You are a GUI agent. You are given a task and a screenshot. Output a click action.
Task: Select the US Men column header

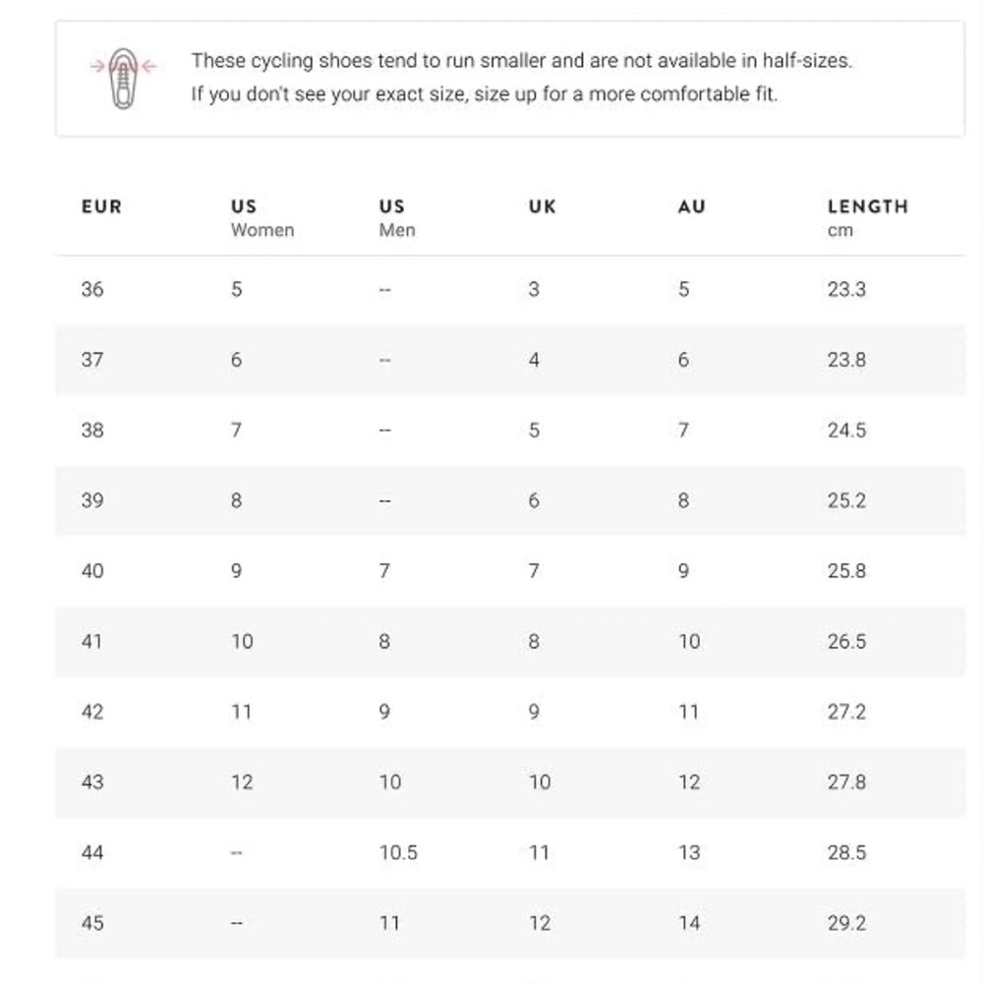(397, 217)
